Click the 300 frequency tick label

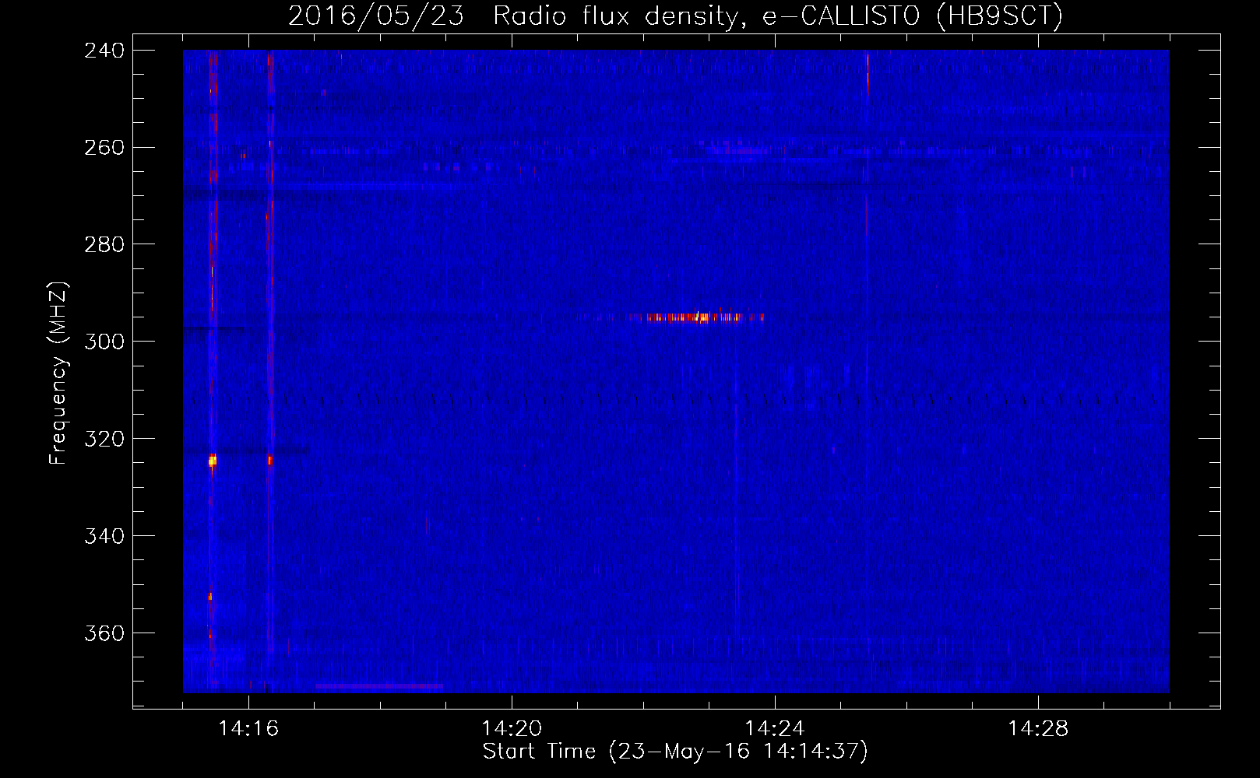coord(104,342)
